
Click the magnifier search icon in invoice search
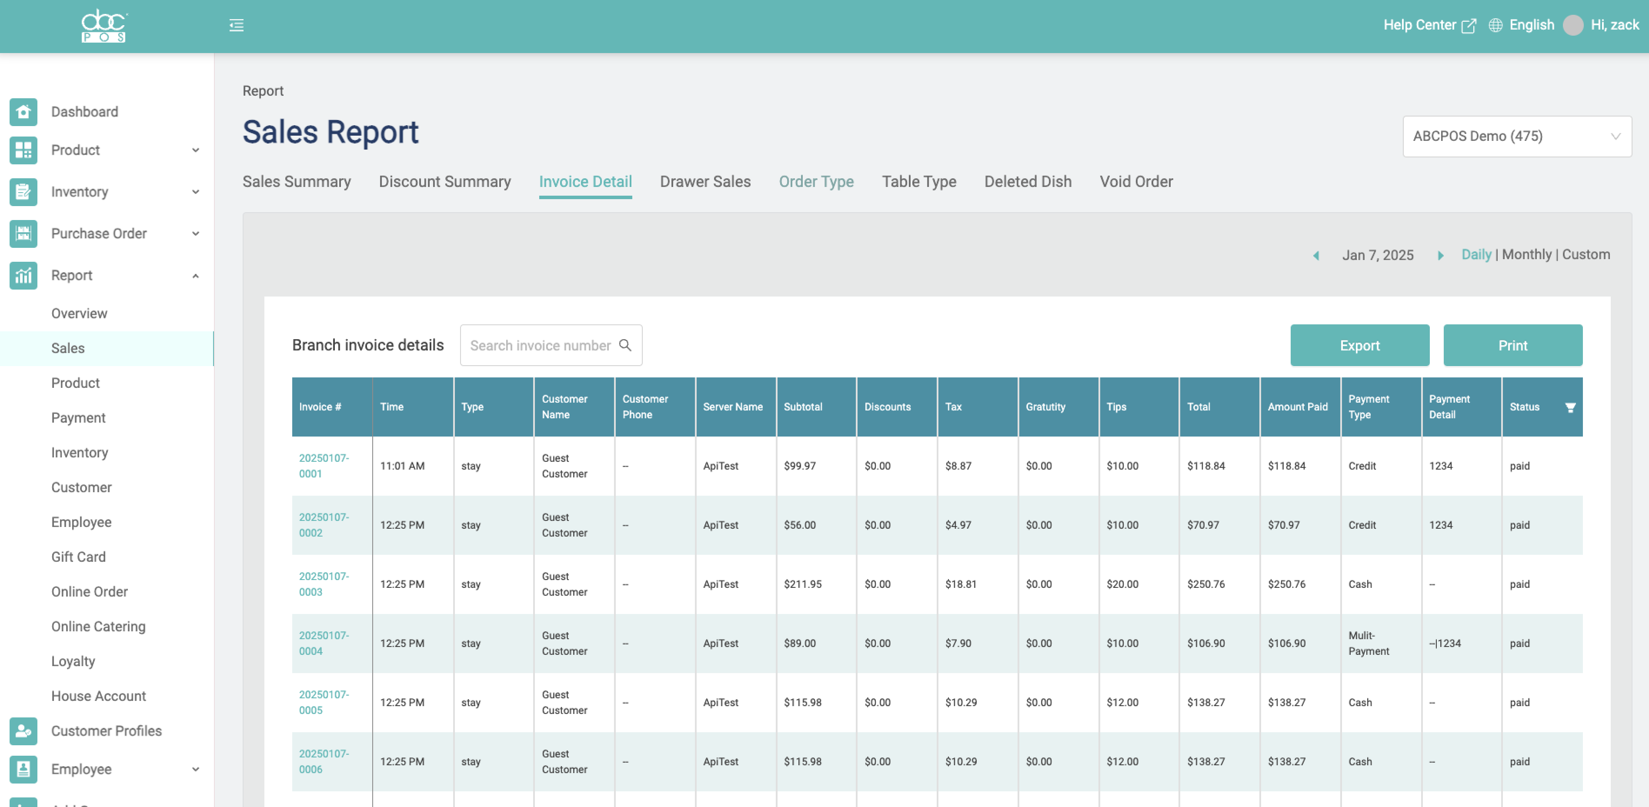tap(625, 346)
